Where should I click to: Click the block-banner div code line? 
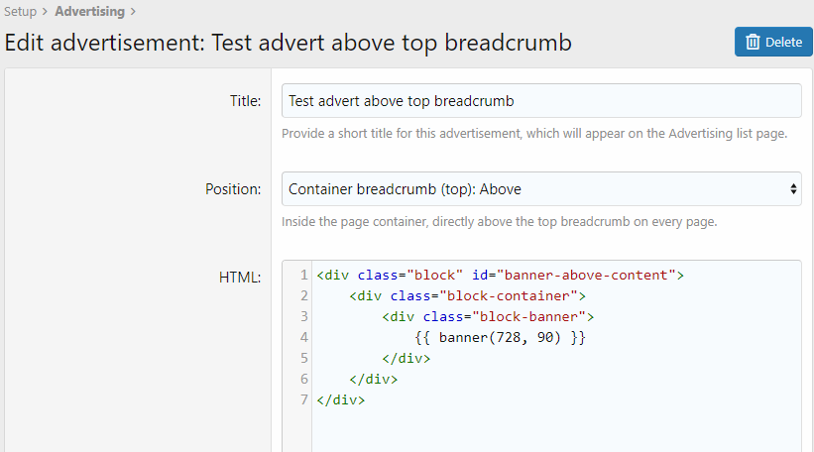pos(487,317)
